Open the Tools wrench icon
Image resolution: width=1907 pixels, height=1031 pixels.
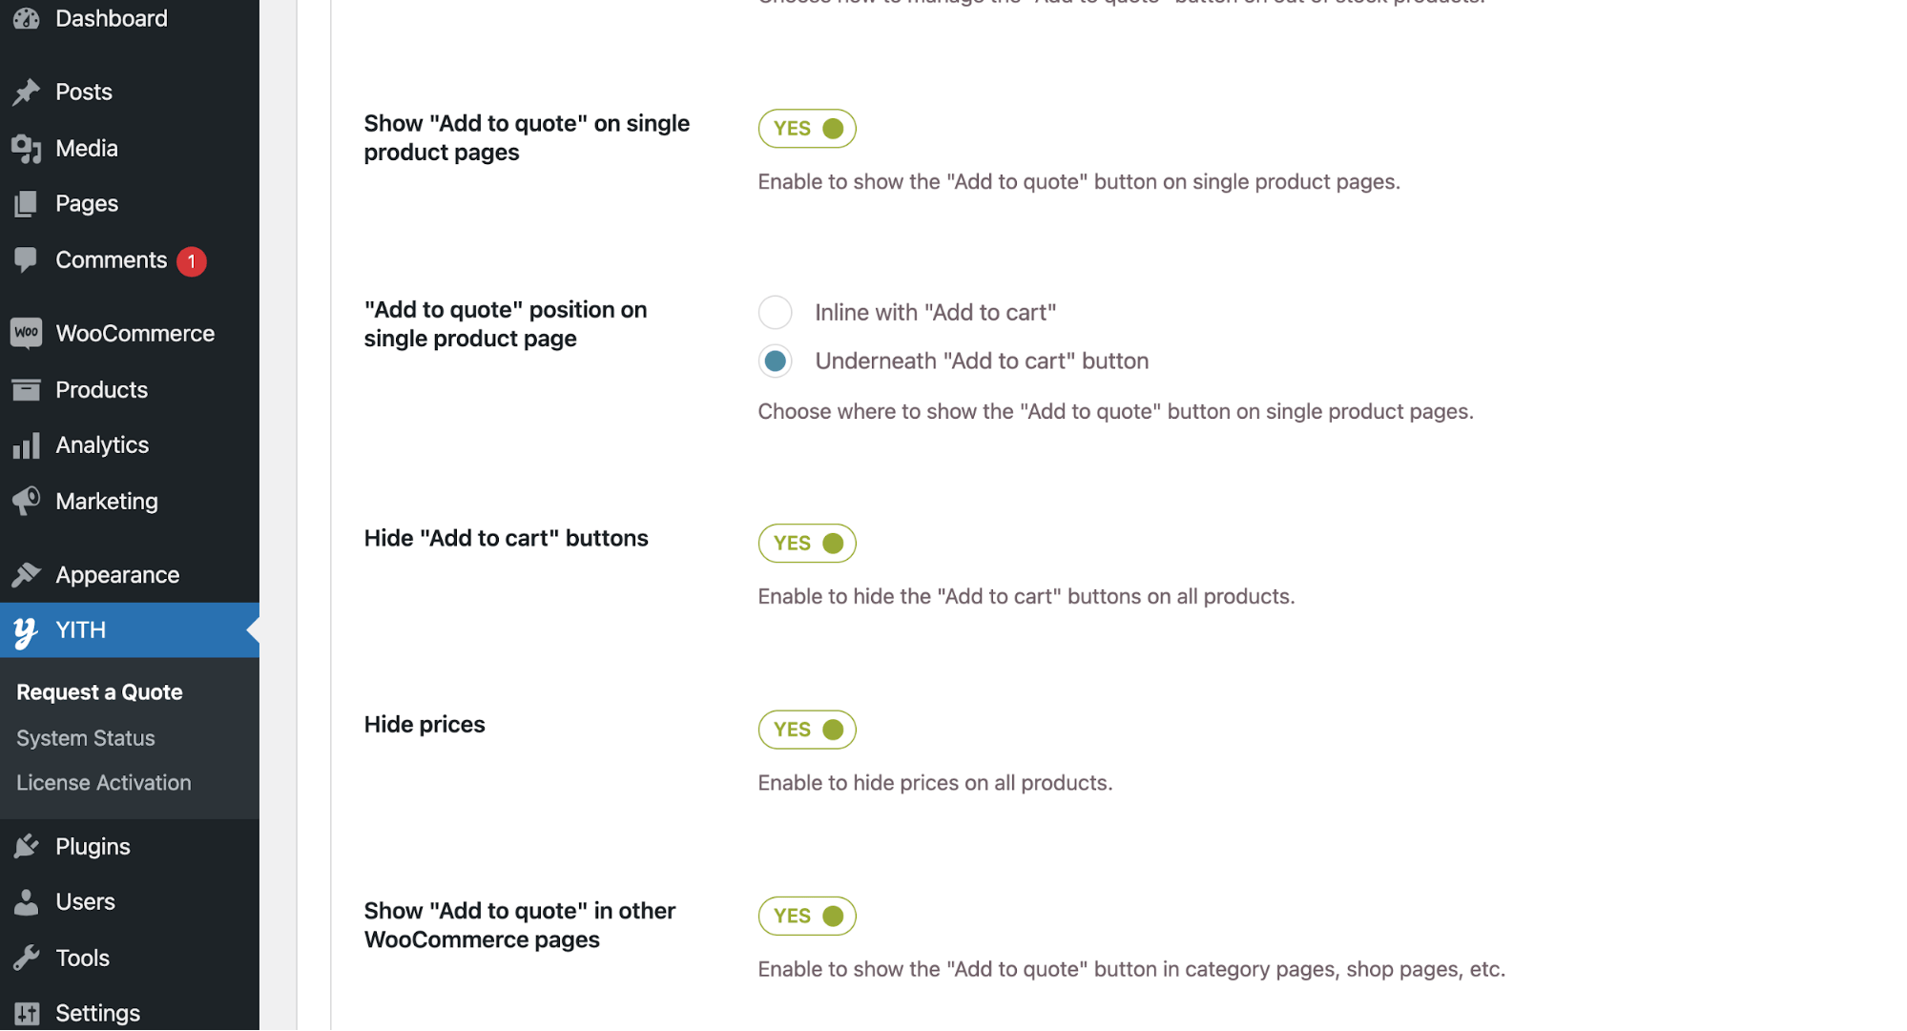tap(27, 957)
